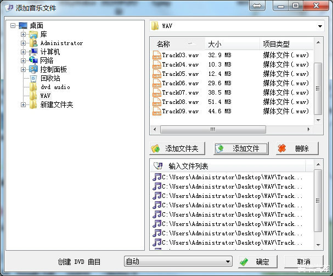Expand the 库 tree node
333x276 pixels.
(x=23, y=34)
